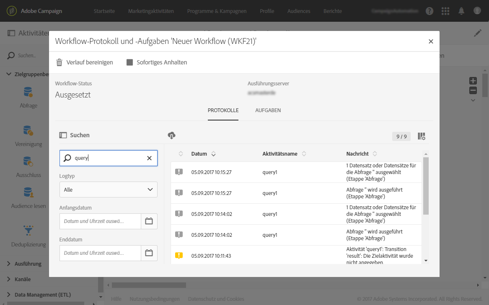The width and height of the screenshot is (489, 305).
Task: Click the log list vertical scrollbar
Action: [x=426, y=186]
